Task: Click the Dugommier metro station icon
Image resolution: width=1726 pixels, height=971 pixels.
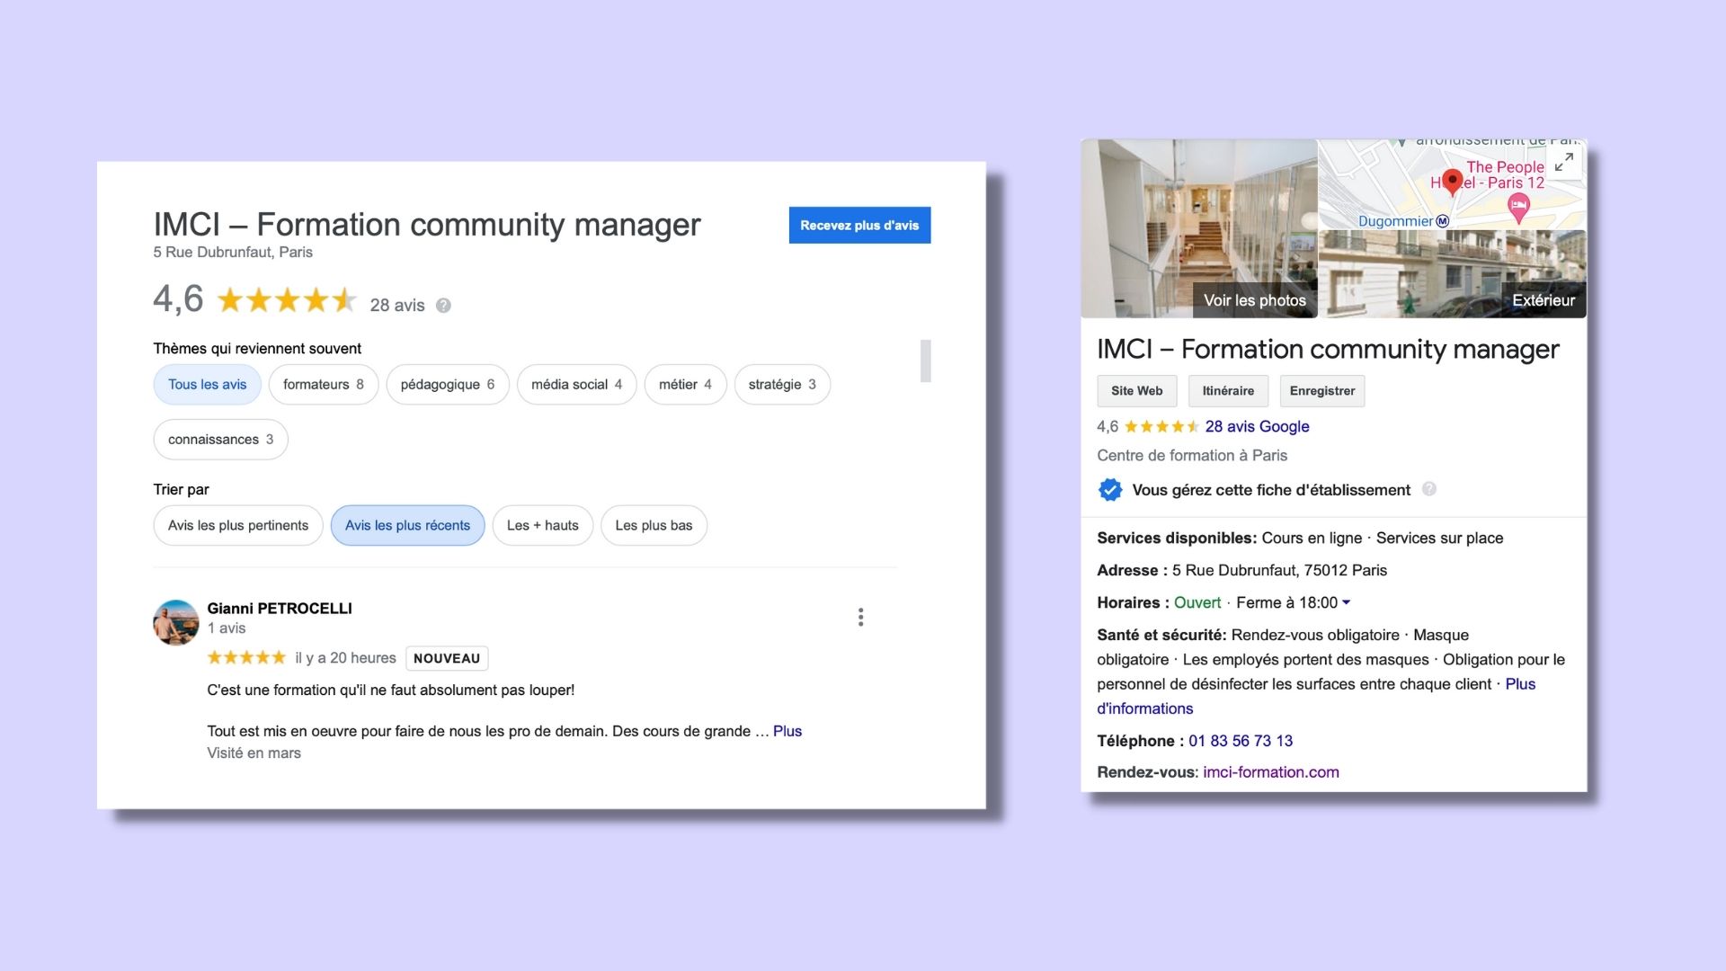Action: (x=1443, y=221)
